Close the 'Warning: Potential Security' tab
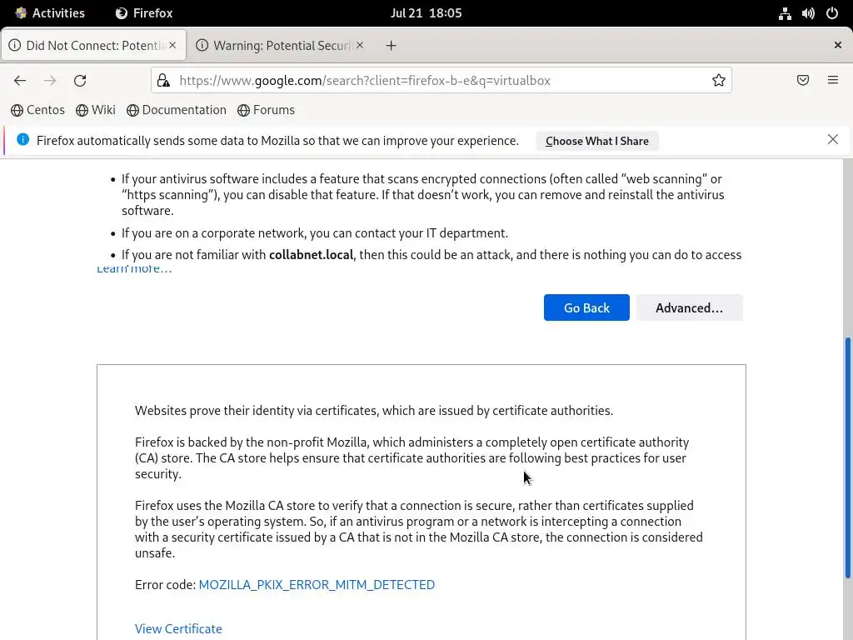853x640 pixels. 360,45
